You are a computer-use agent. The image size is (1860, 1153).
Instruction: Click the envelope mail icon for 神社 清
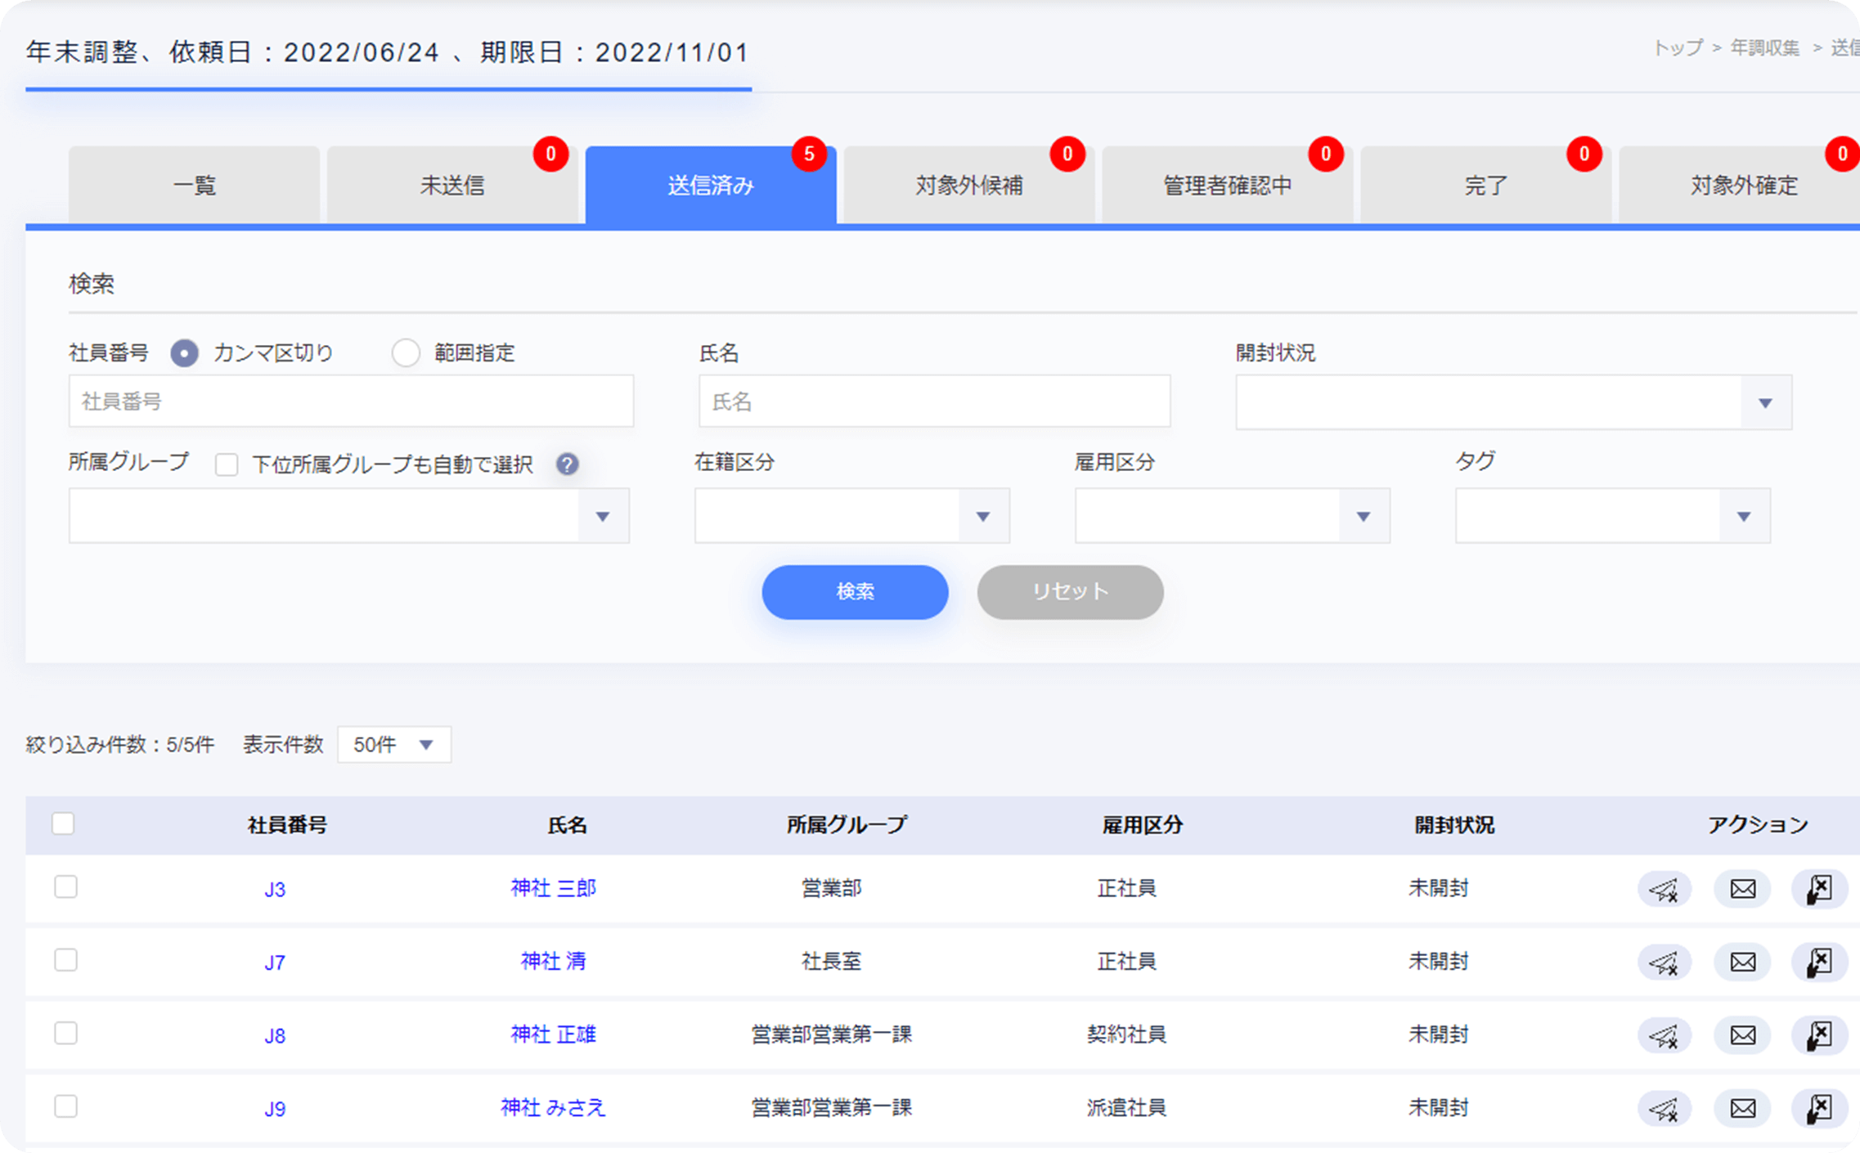1742,962
